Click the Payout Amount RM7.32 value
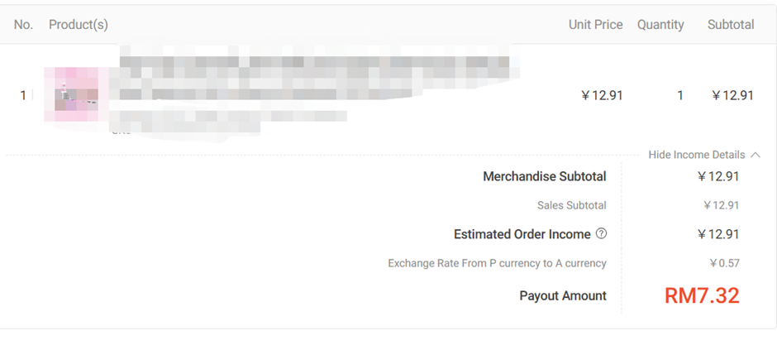Screen dimensions: 777x350 pos(702,295)
